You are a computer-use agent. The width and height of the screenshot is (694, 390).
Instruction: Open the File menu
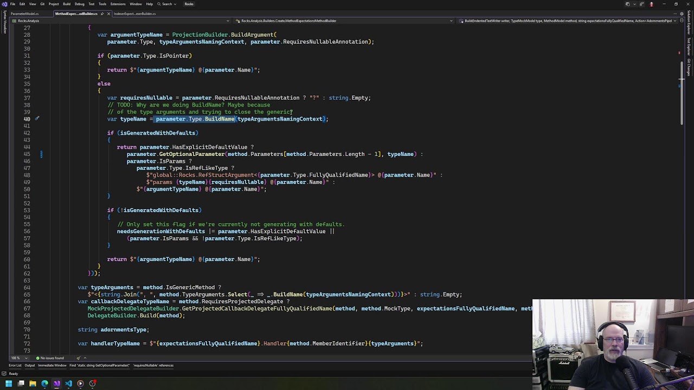pos(12,4)
